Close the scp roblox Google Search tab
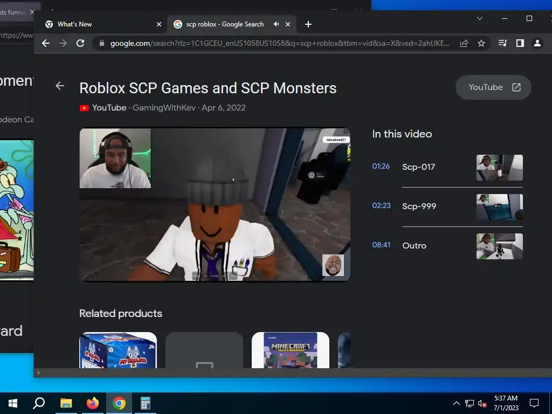Image resolution: width=552 pixels, height=414 pixels. 288,24
